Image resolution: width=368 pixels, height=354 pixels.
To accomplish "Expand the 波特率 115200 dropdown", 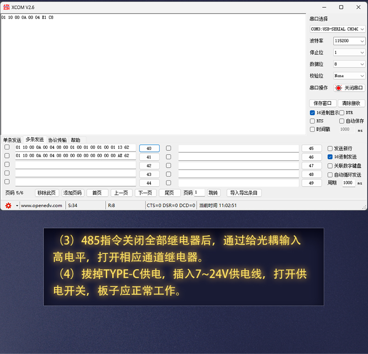I will click(x=349, y=41).
